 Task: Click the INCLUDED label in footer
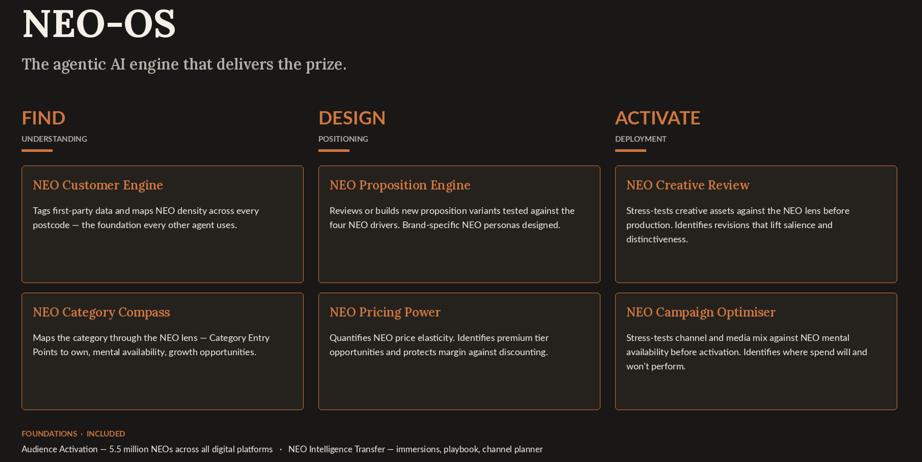coord(106,434)
